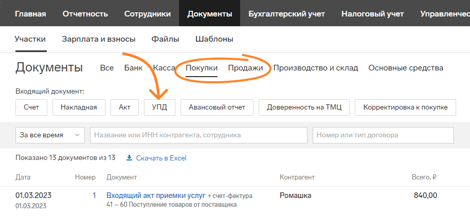The image size is (470, 216).
Task: Expand the За все время period dropdown
Action: (50, 135)
